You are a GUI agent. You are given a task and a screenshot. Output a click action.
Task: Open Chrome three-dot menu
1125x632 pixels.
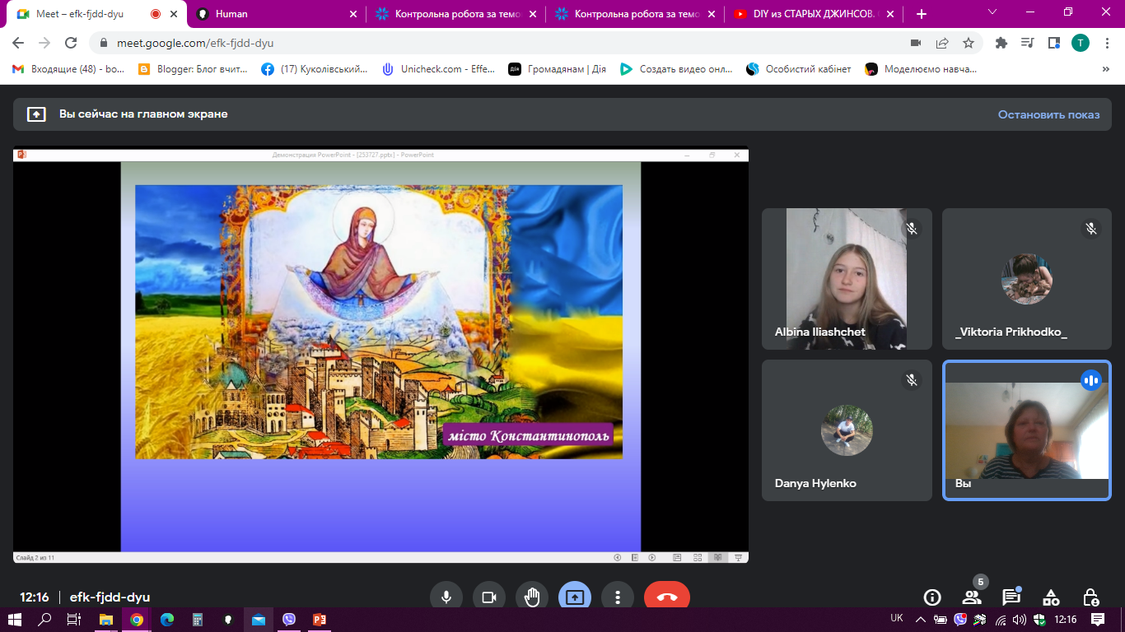coord(1107,43)
